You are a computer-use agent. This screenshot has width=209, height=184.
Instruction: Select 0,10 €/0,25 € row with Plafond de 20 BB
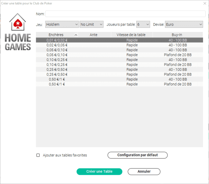point(119,65)
